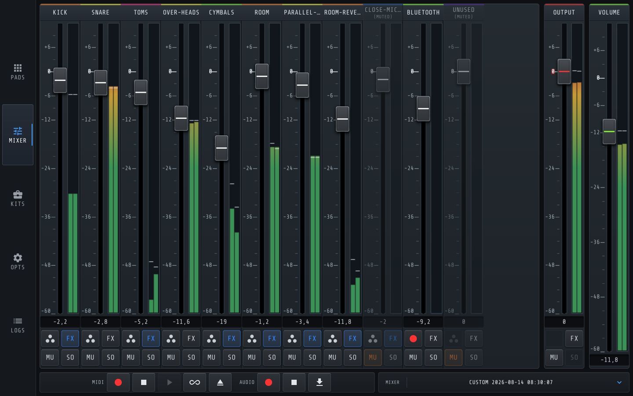
Task: Click the Kick channel fader handle
Action: (60, 81)
